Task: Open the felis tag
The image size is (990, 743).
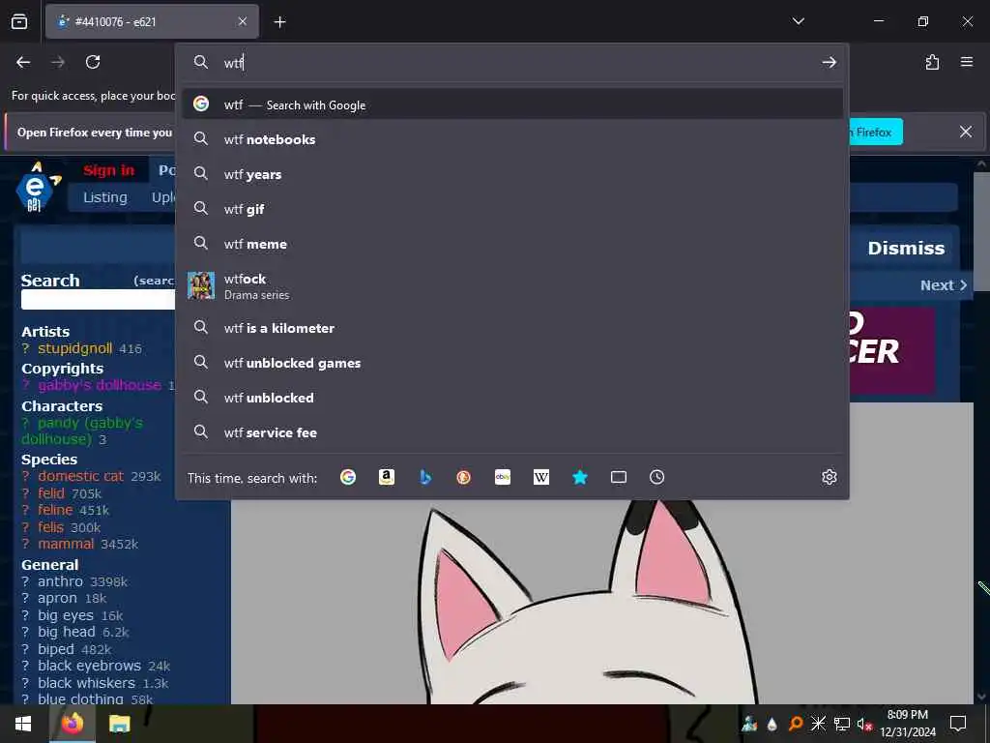Action: click(50, 527)
